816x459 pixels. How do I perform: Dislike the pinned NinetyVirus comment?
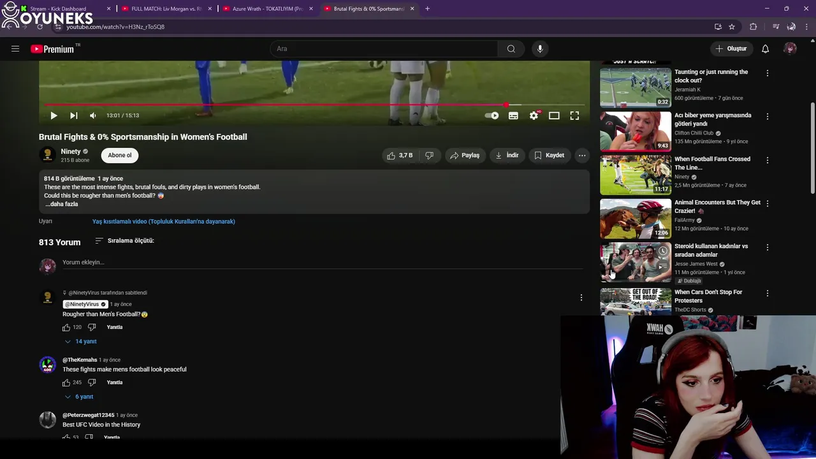point(92,327)
